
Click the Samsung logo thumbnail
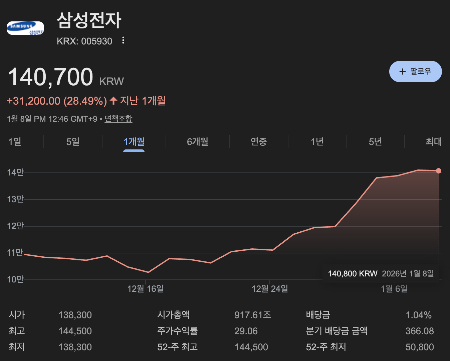(x=25, y=28)
